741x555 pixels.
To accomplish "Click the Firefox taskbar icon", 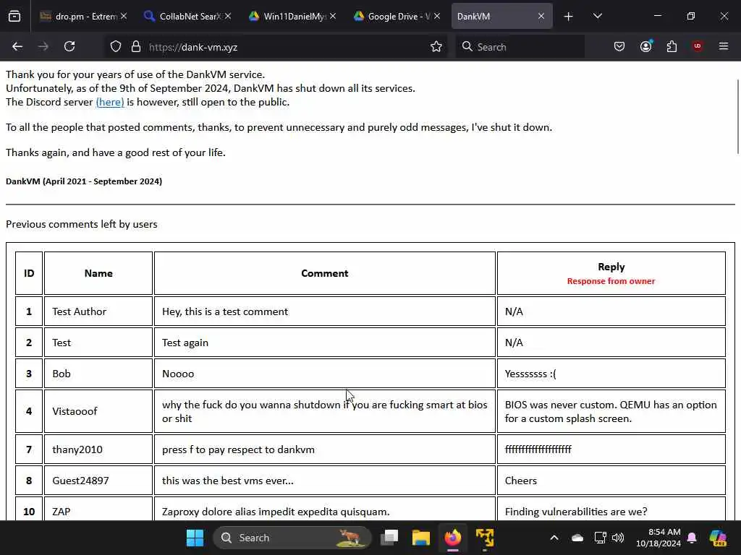I will click(x=453, y=538).
